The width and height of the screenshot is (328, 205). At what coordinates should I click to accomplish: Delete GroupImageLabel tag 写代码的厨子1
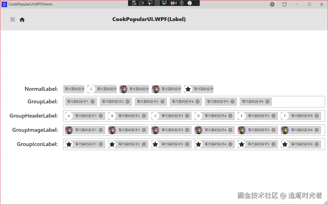click(101, 130)
